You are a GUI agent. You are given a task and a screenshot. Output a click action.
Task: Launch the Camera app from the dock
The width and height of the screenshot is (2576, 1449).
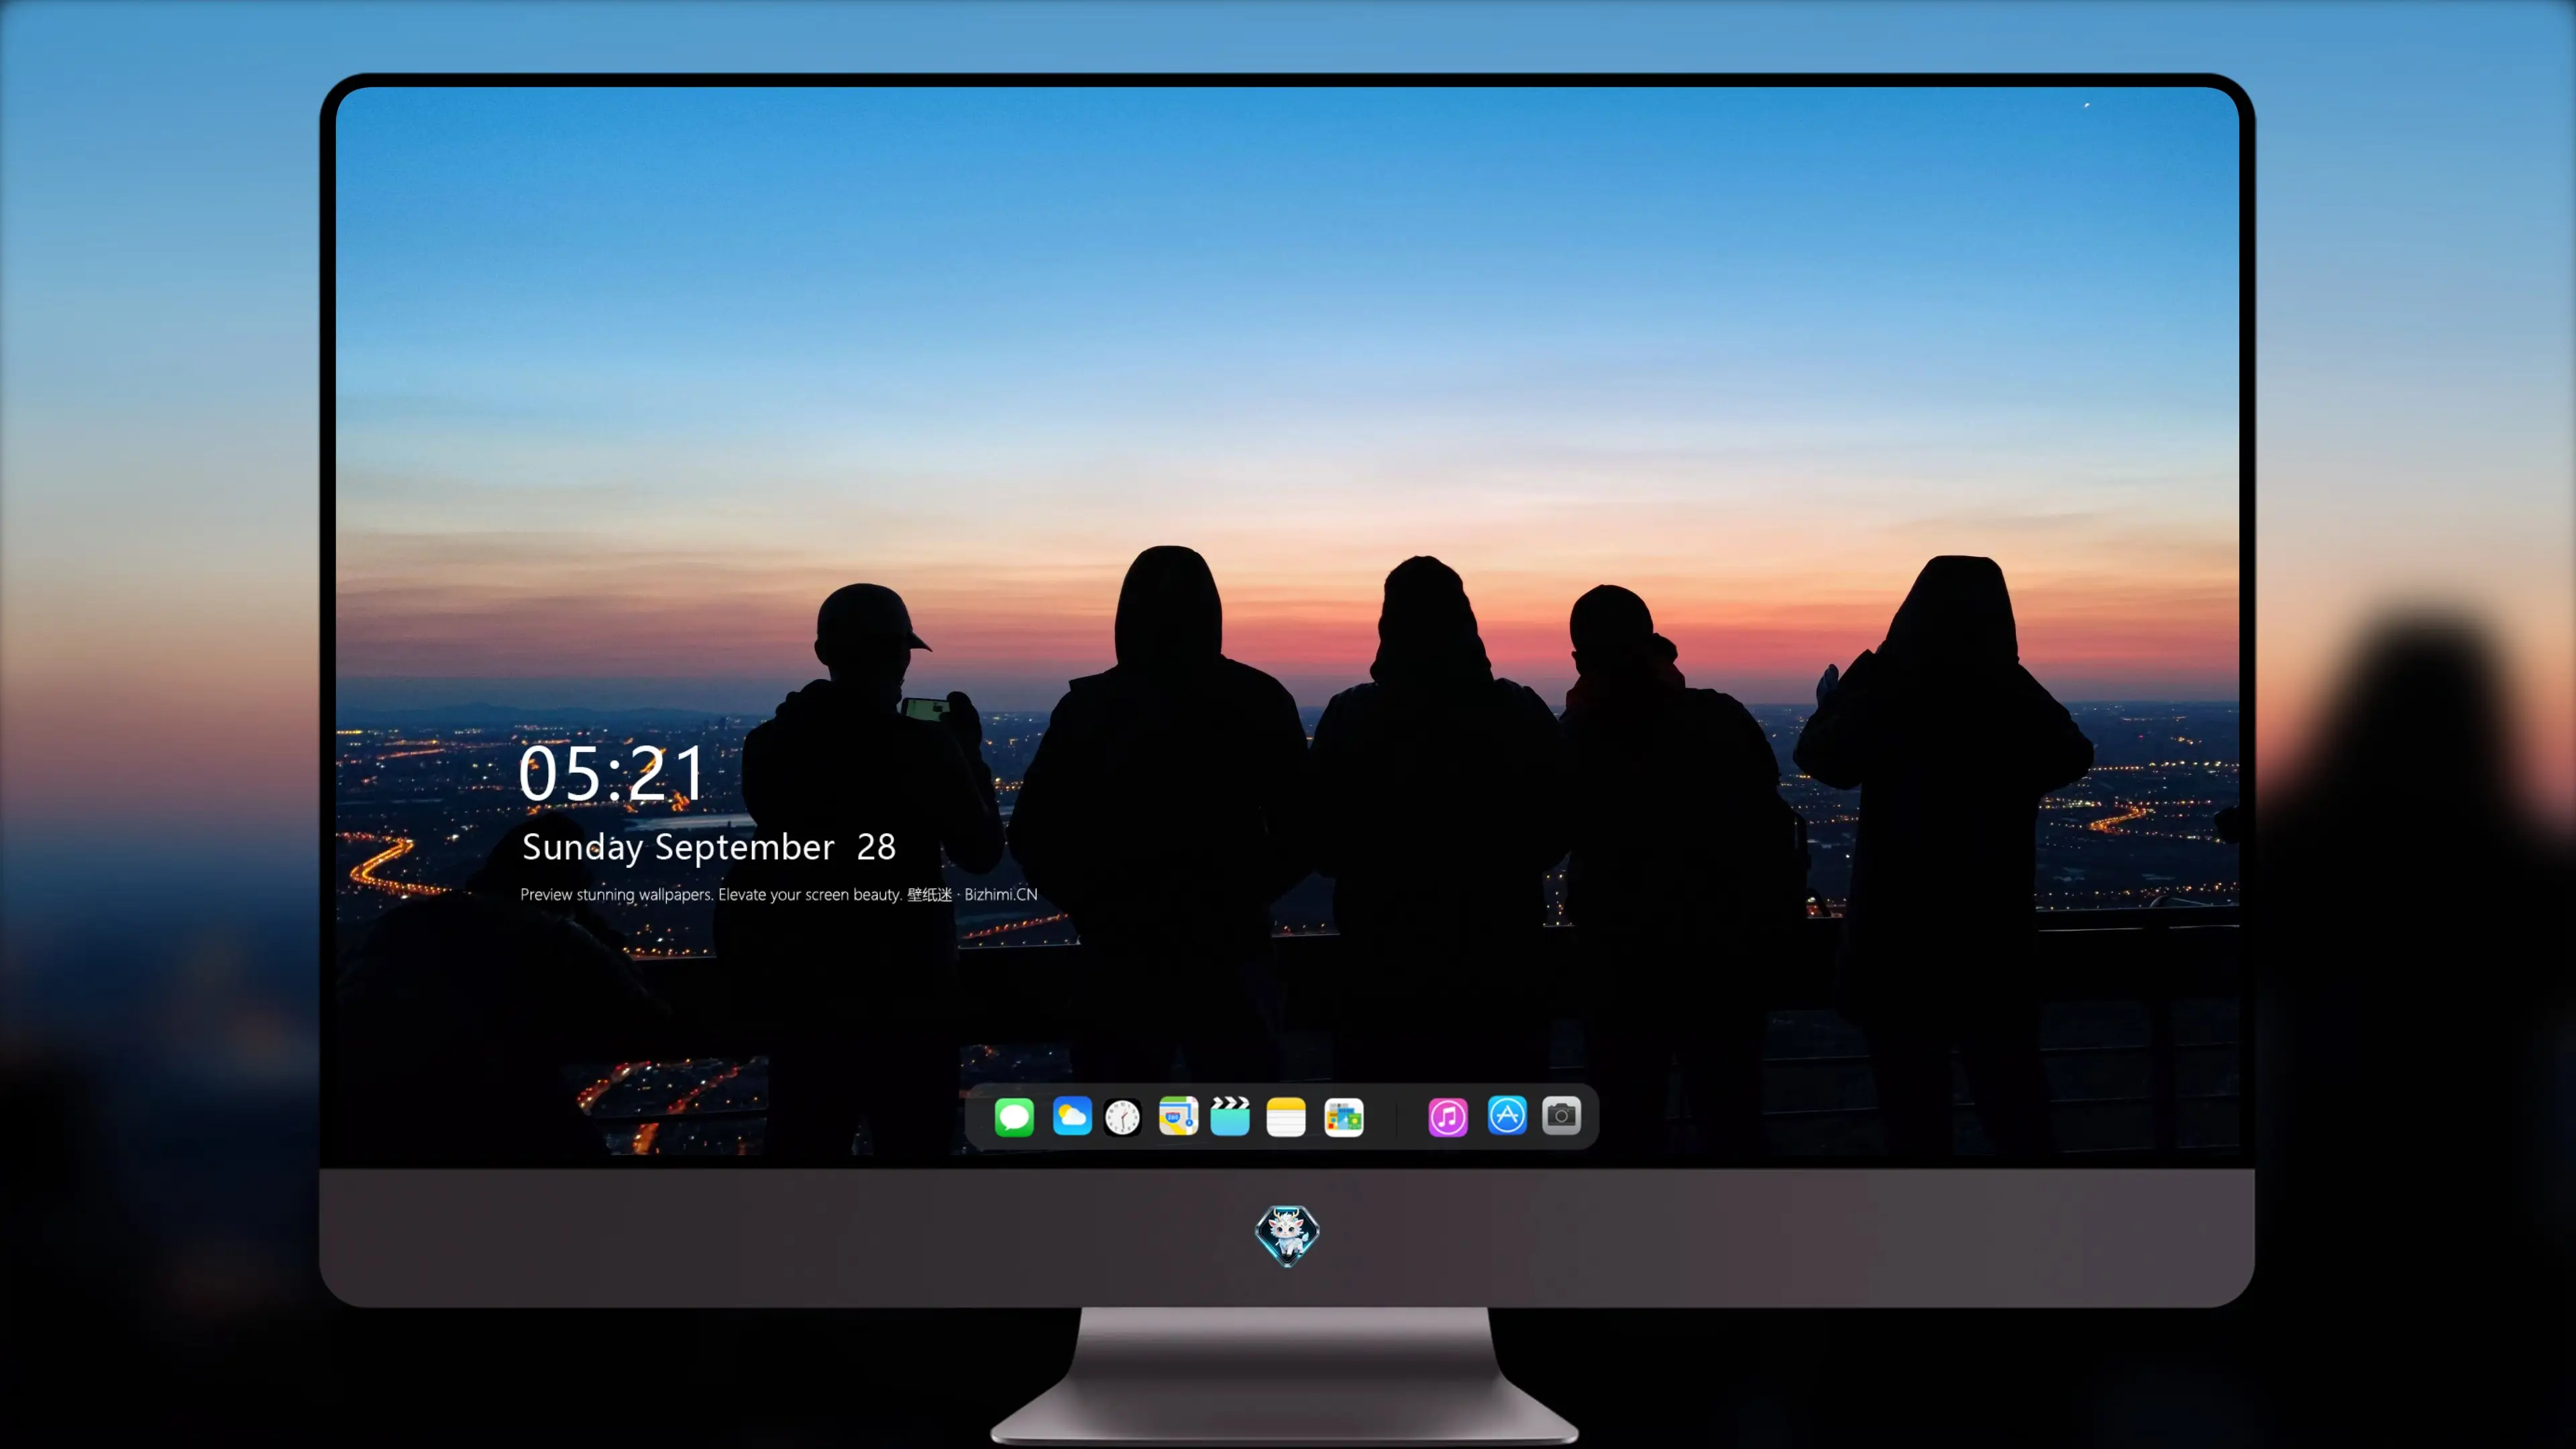click(1561, 1115)
